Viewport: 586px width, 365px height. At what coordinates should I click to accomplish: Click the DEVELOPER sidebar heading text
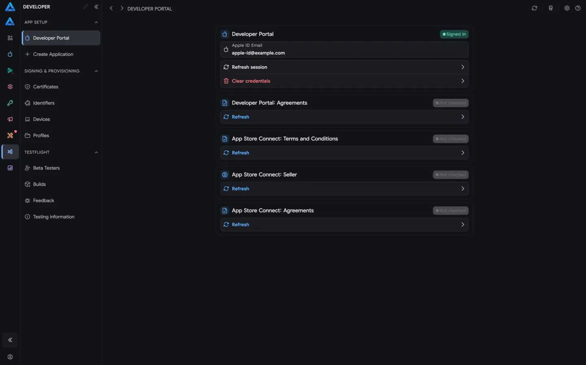[x=37, y=7]
